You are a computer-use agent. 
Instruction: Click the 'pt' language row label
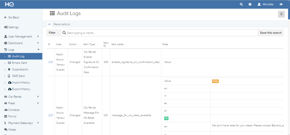pyautogui.click(x=165, y=111)
